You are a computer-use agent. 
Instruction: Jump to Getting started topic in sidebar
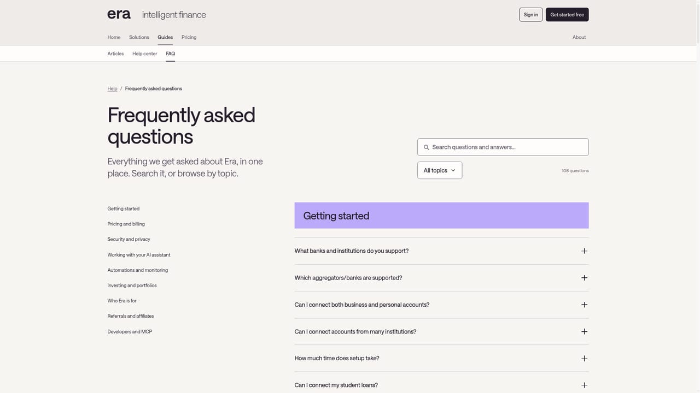point(124,209)
